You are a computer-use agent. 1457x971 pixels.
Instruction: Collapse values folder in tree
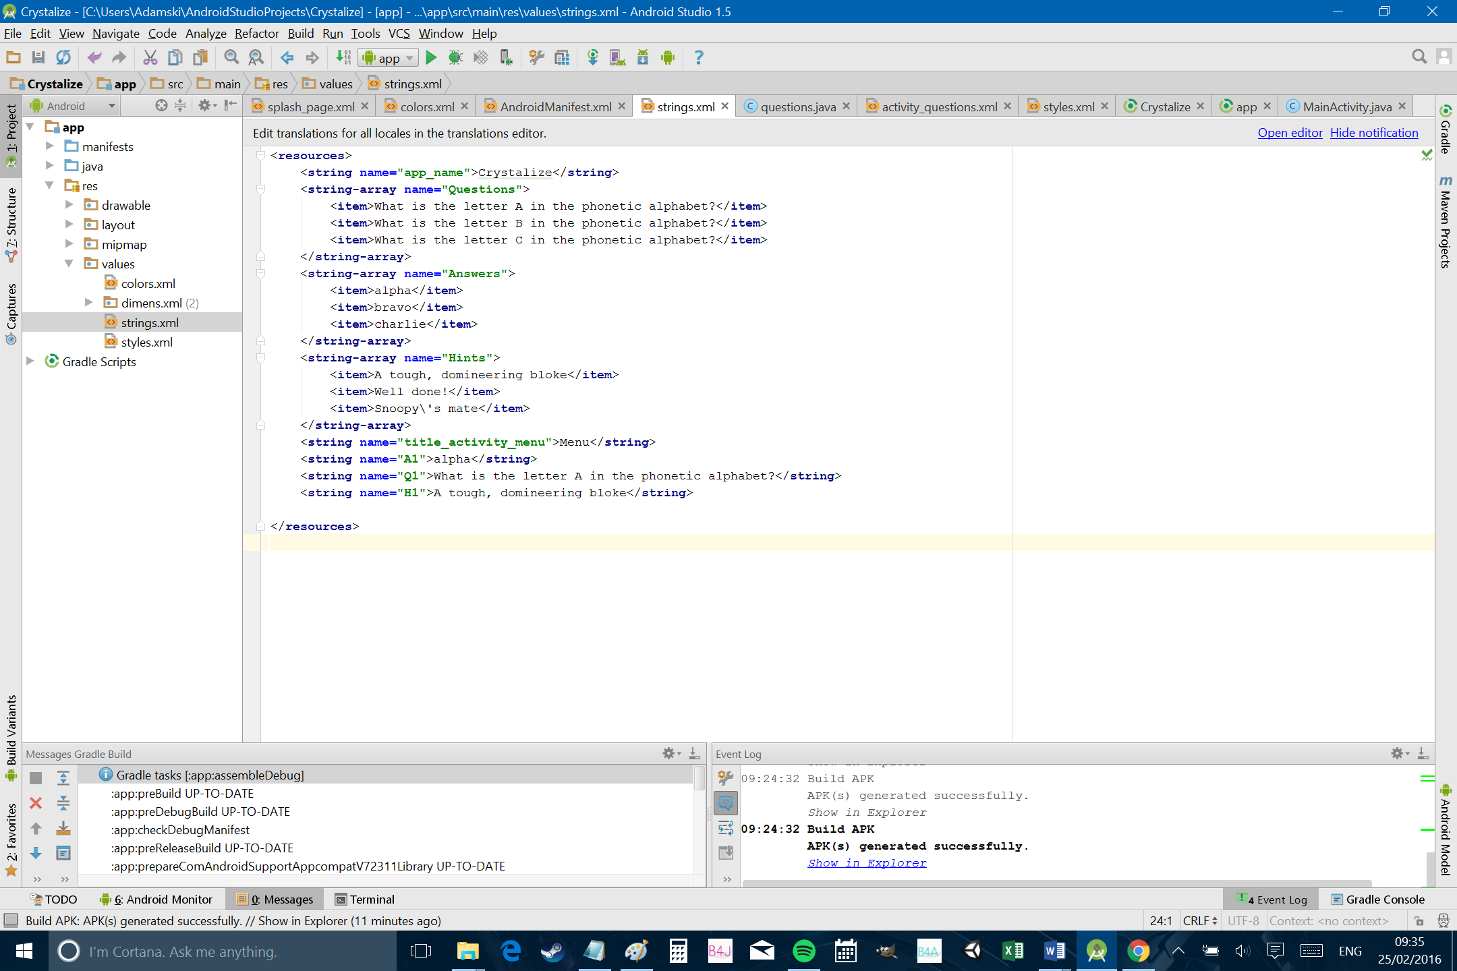point(69,264)
